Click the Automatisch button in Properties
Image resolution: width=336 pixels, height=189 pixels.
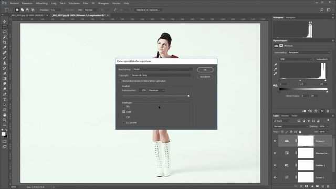[x=322, y=59]
